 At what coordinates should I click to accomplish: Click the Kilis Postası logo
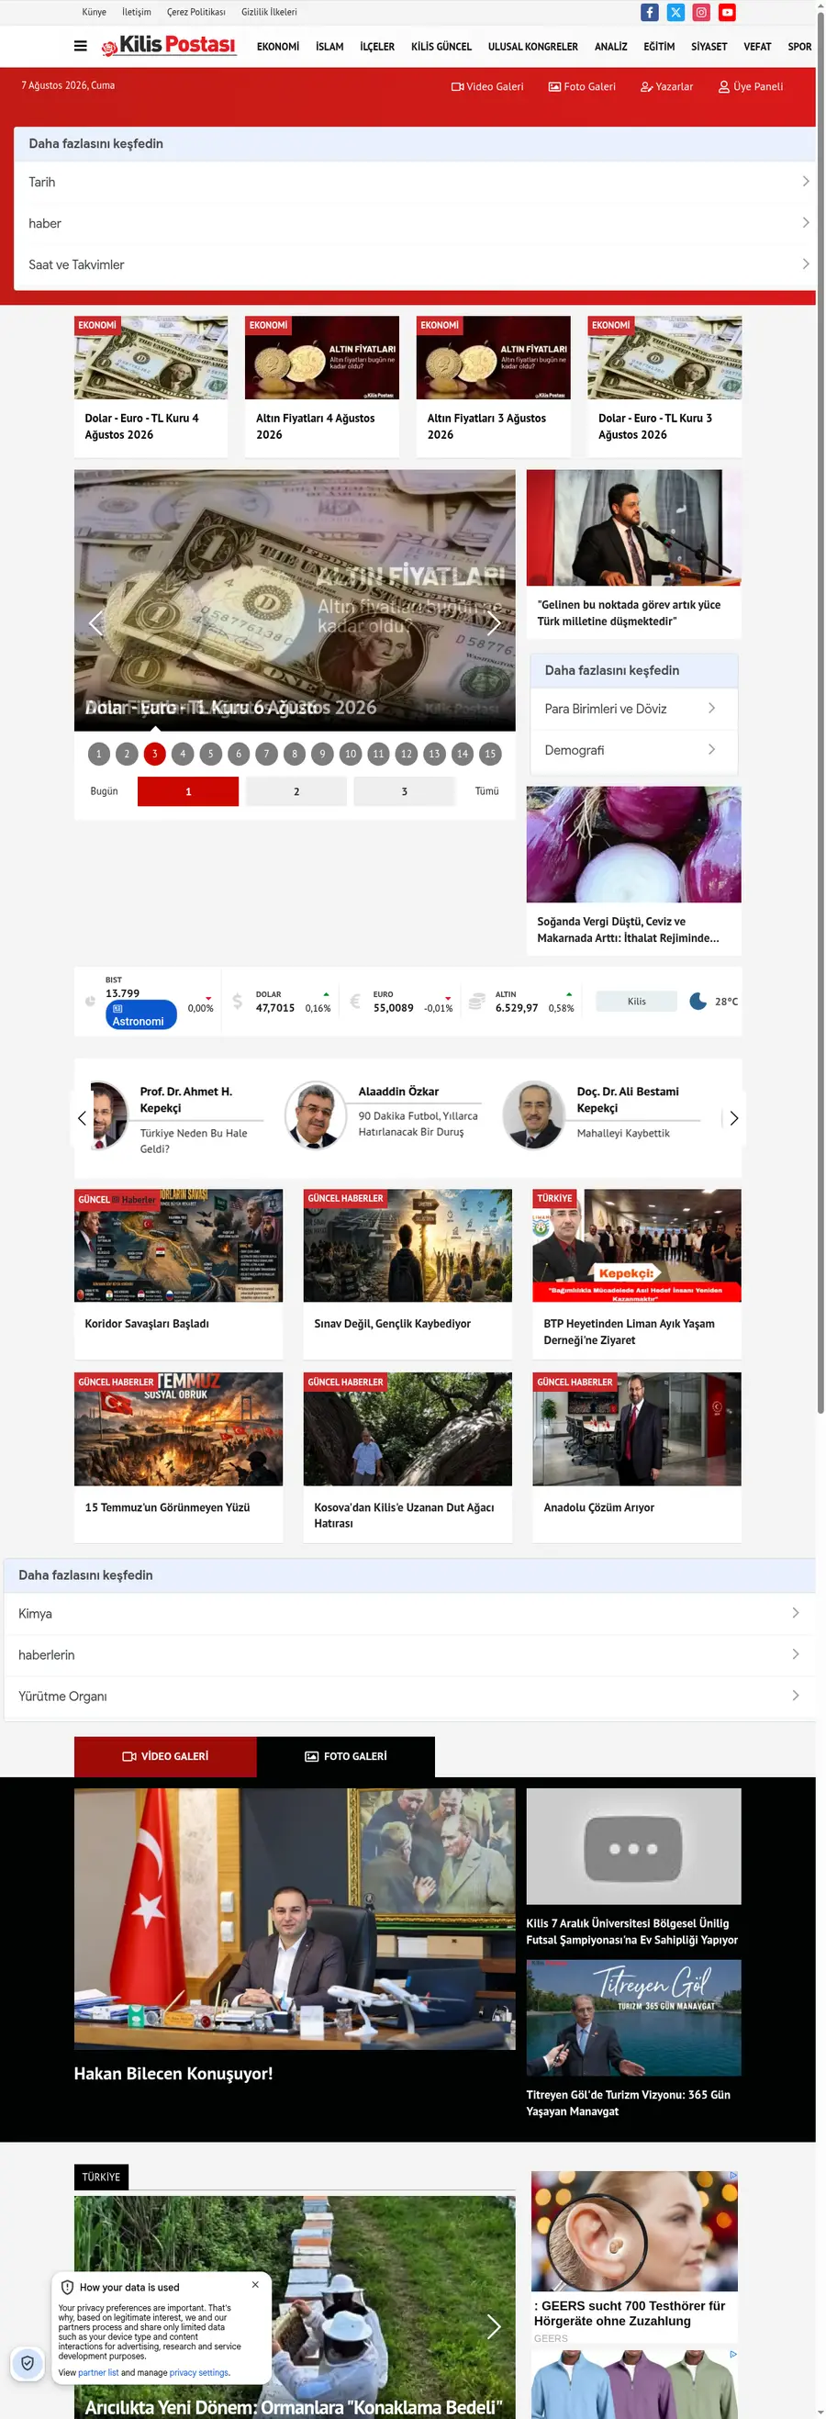tap(168, 45)
